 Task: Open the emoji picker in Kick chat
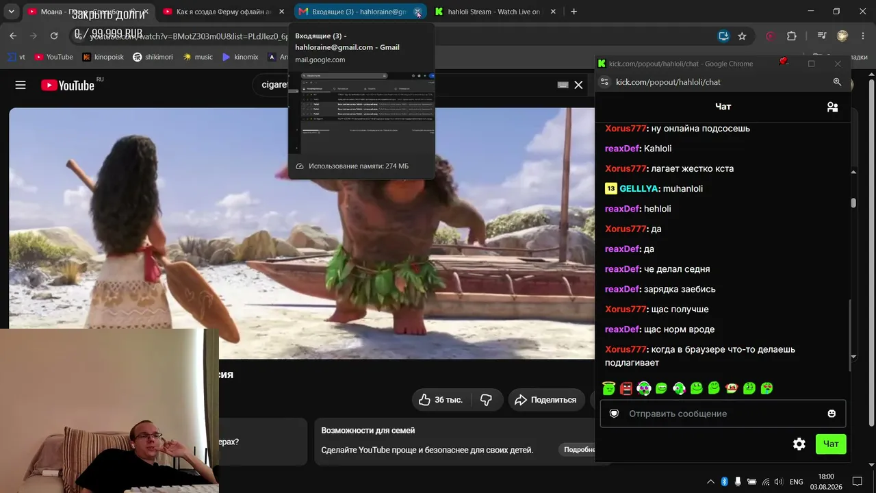832,414
